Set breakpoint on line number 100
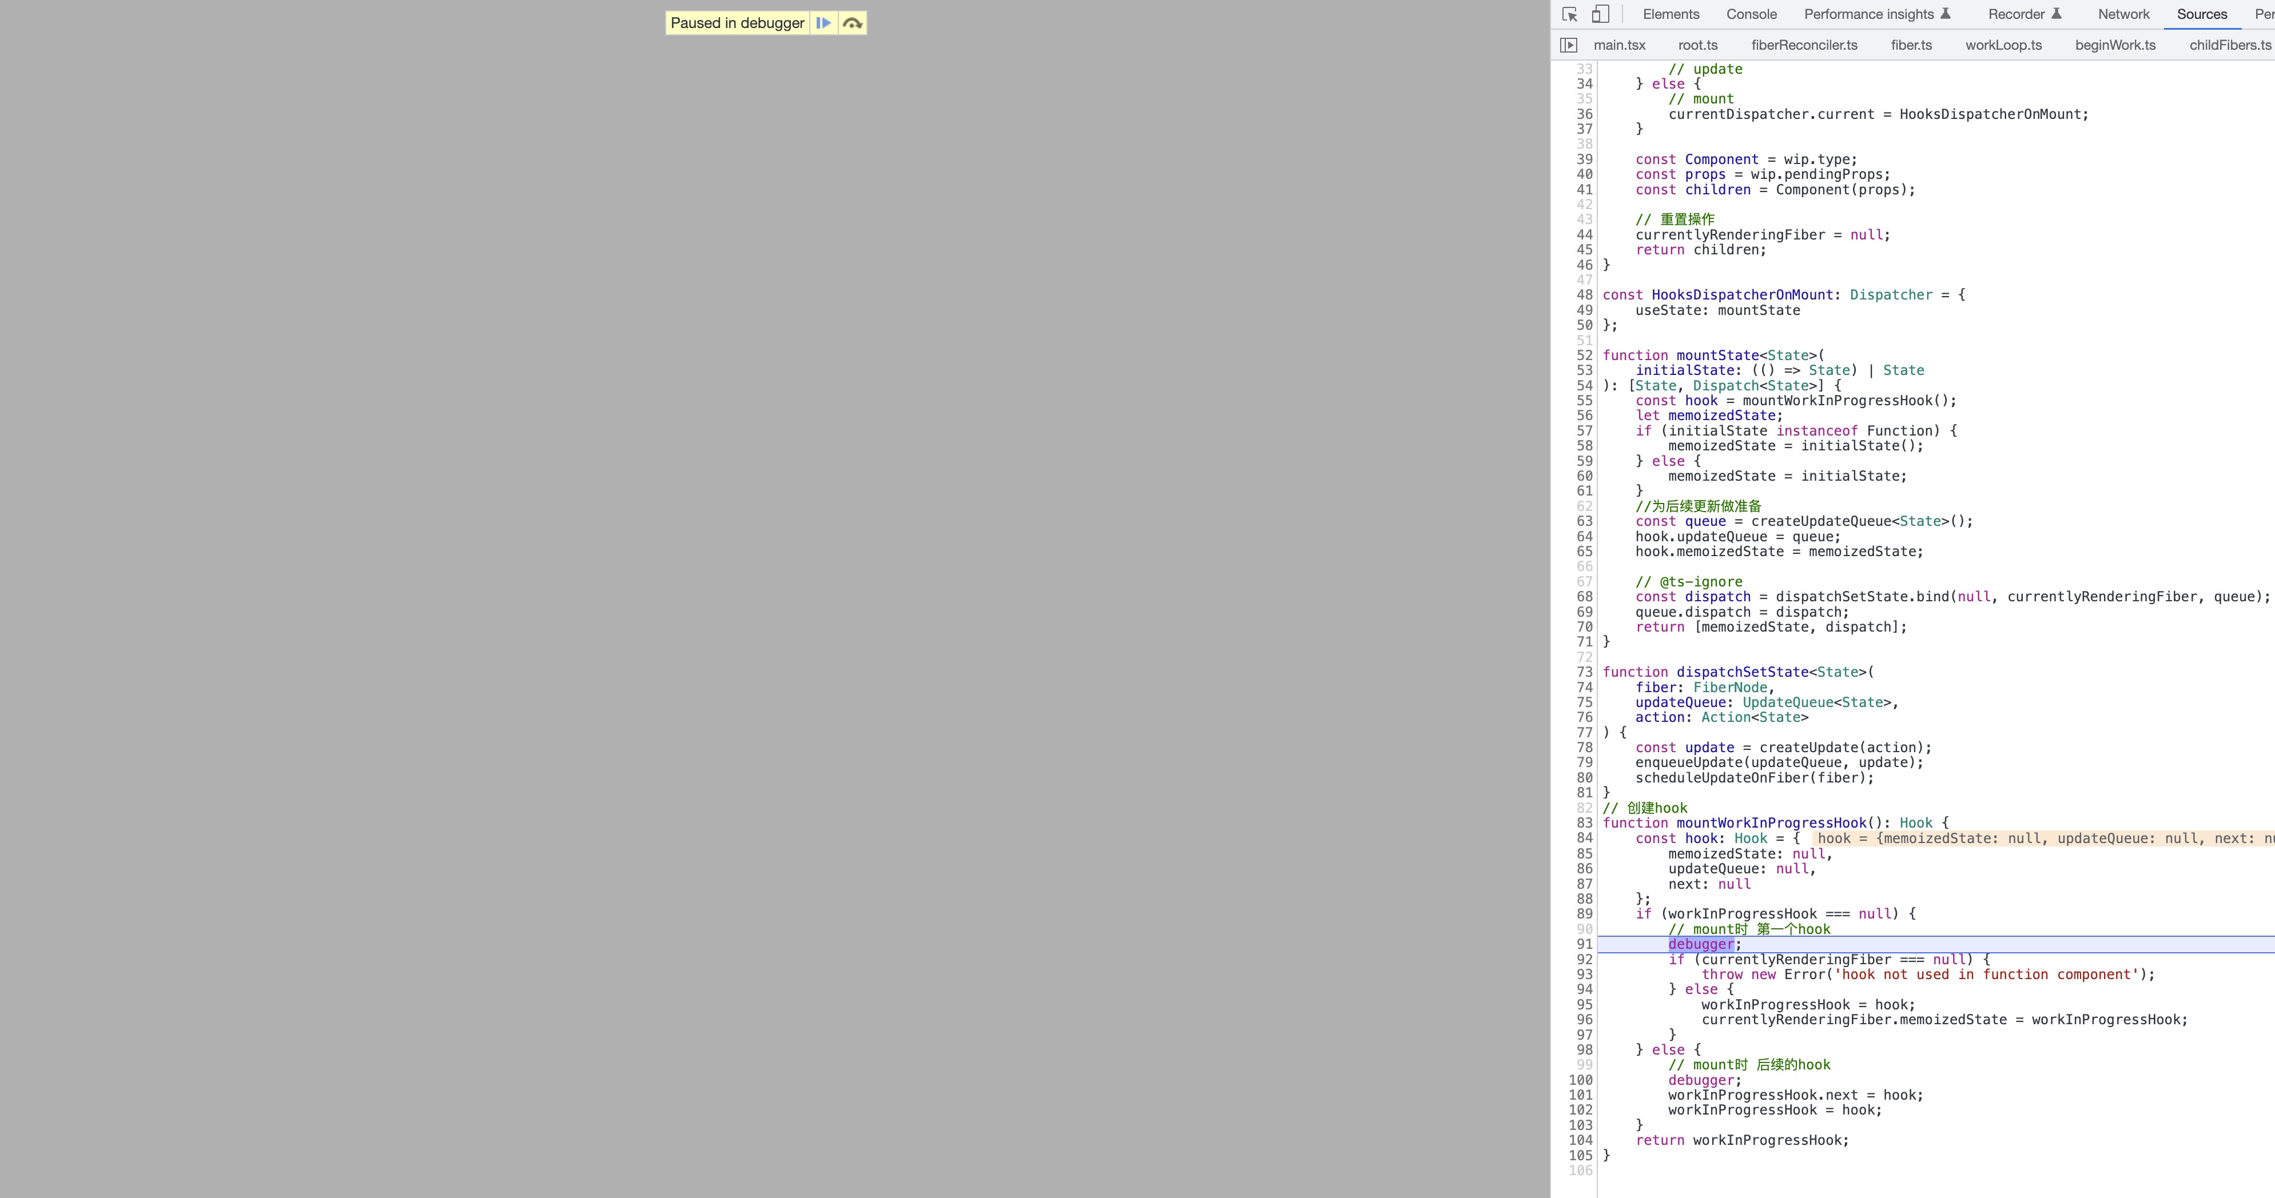The width and height of the screenshot is (2275, 1198). [1581, 1080]
